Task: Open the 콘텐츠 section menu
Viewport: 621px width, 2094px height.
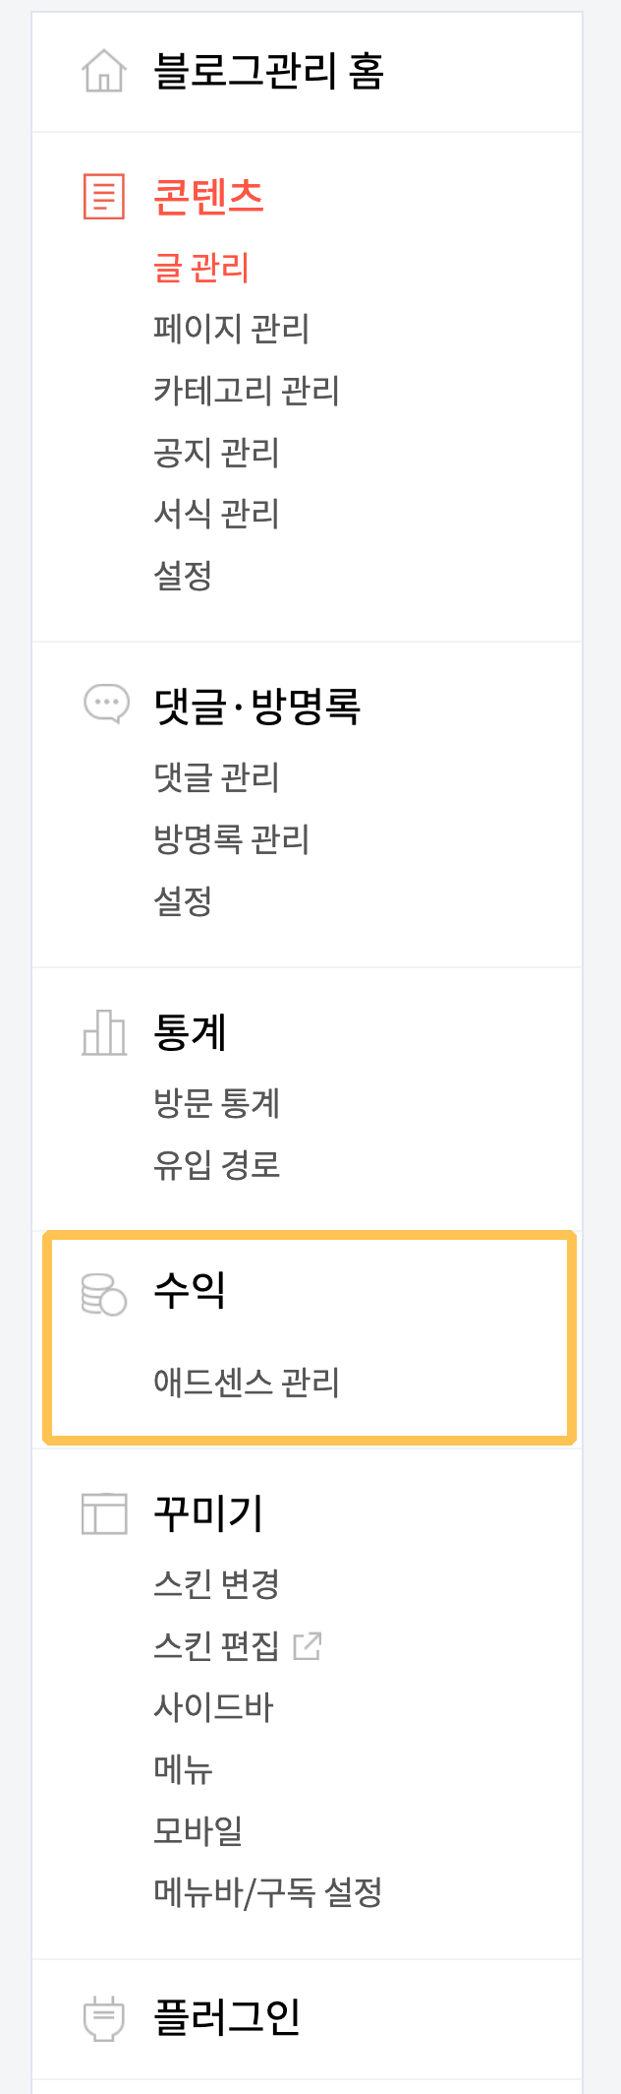Action: point(210,195)
